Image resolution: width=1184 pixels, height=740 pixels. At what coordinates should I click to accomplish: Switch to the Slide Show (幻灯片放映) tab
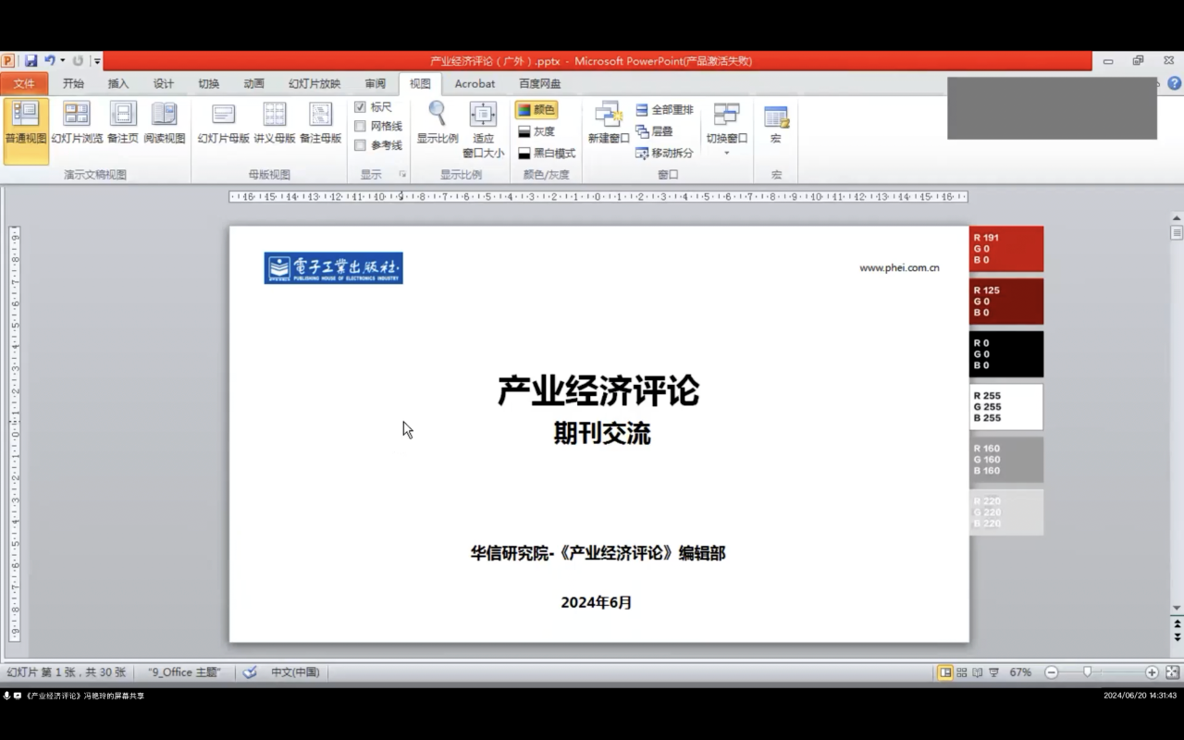click(314, 83)
